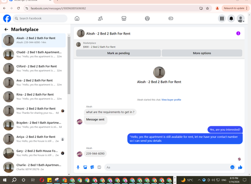Open the Windows notification center
This screenshot has width=251, height=184.
click(244, 180)
